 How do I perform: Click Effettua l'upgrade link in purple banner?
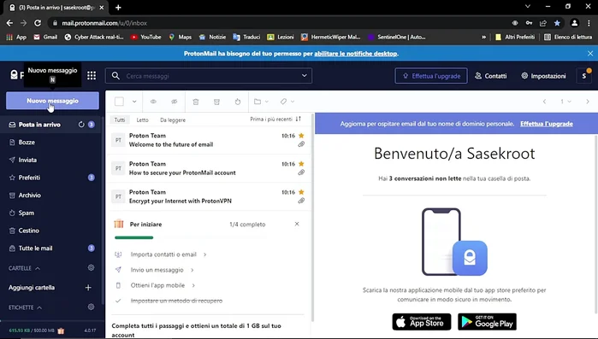coord(547,124)
